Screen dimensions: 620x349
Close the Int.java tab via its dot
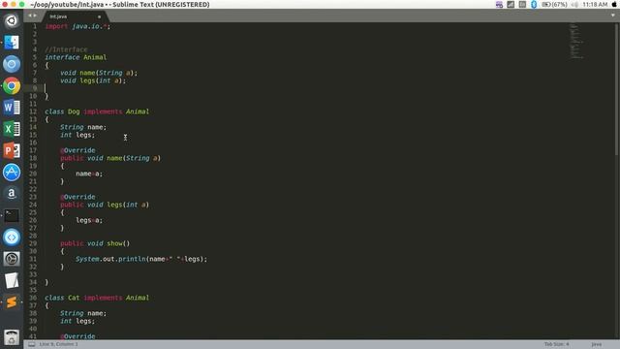point(99,16)
